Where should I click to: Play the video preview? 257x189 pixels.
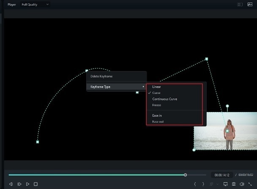pyautogui.click(x=28, y=184)
